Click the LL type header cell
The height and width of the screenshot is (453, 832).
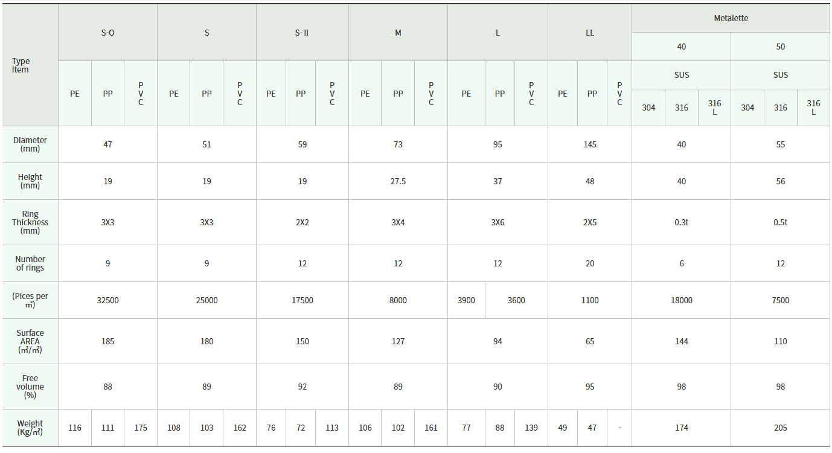point(589,33)
